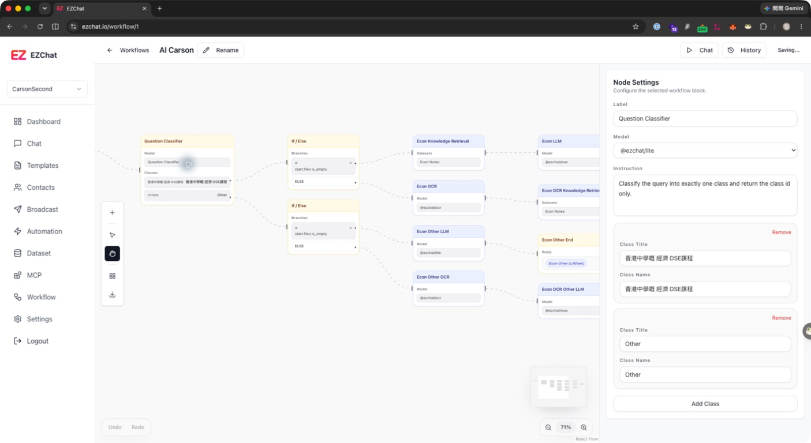
Task: Click the download export icon
Action: click(x=113, y=295)
